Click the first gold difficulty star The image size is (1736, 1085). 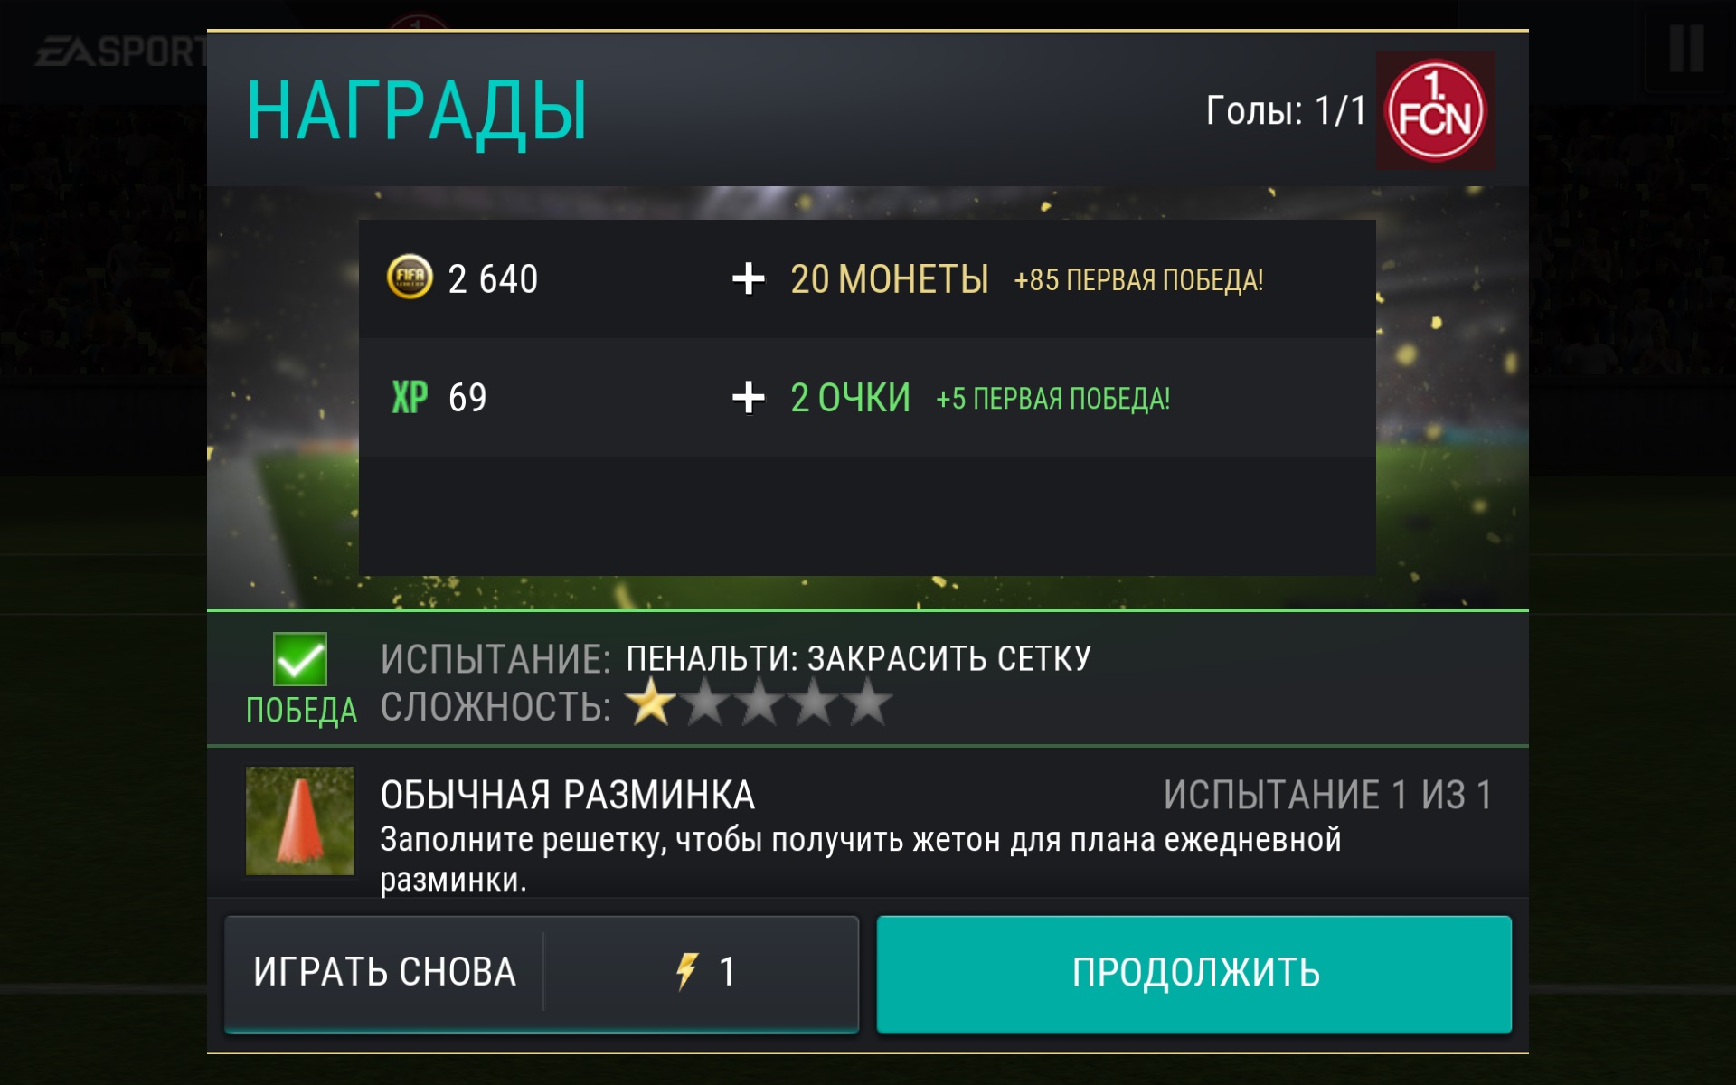tap(650, 703)
